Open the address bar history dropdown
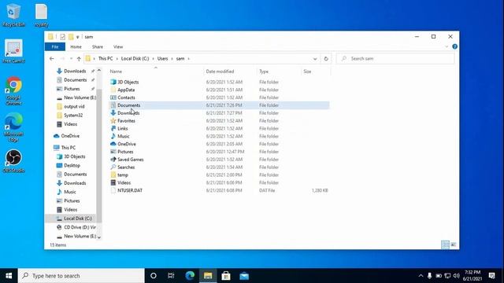Image resolution: width=504 pixels, height=283 pixels. (315, 59)
